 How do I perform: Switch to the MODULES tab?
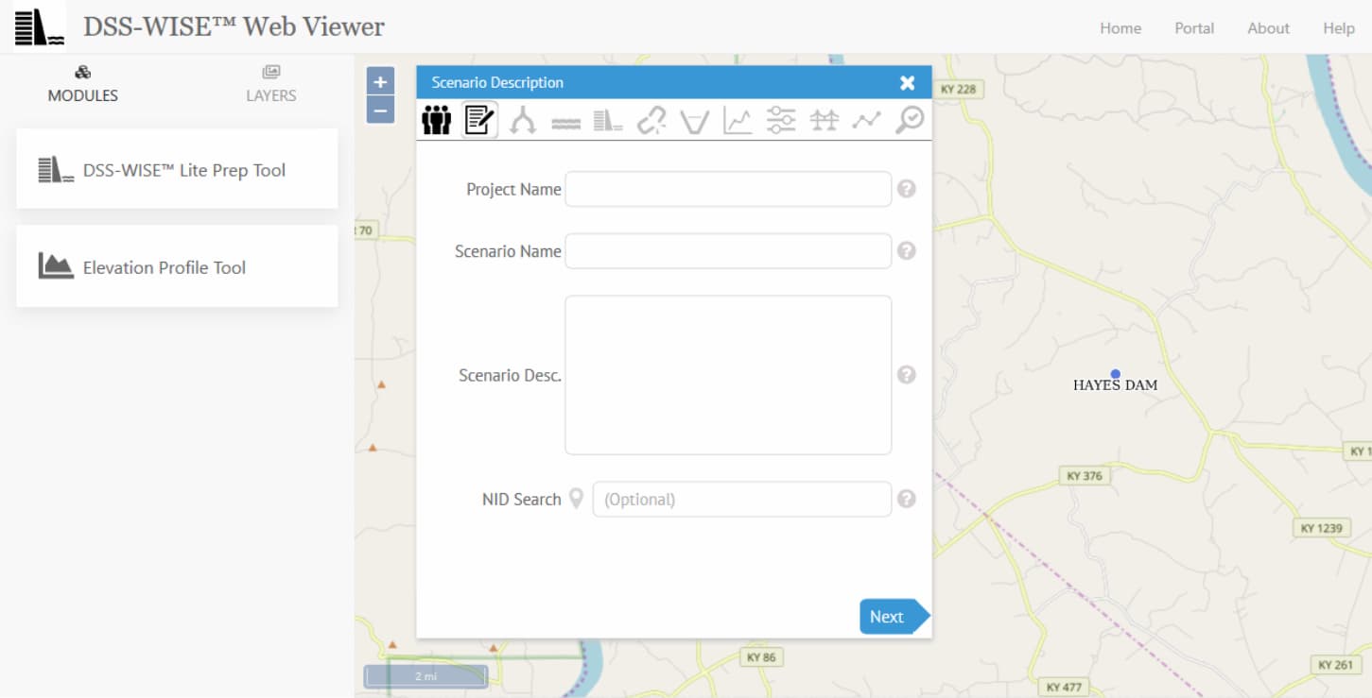[x=82, y=85]
